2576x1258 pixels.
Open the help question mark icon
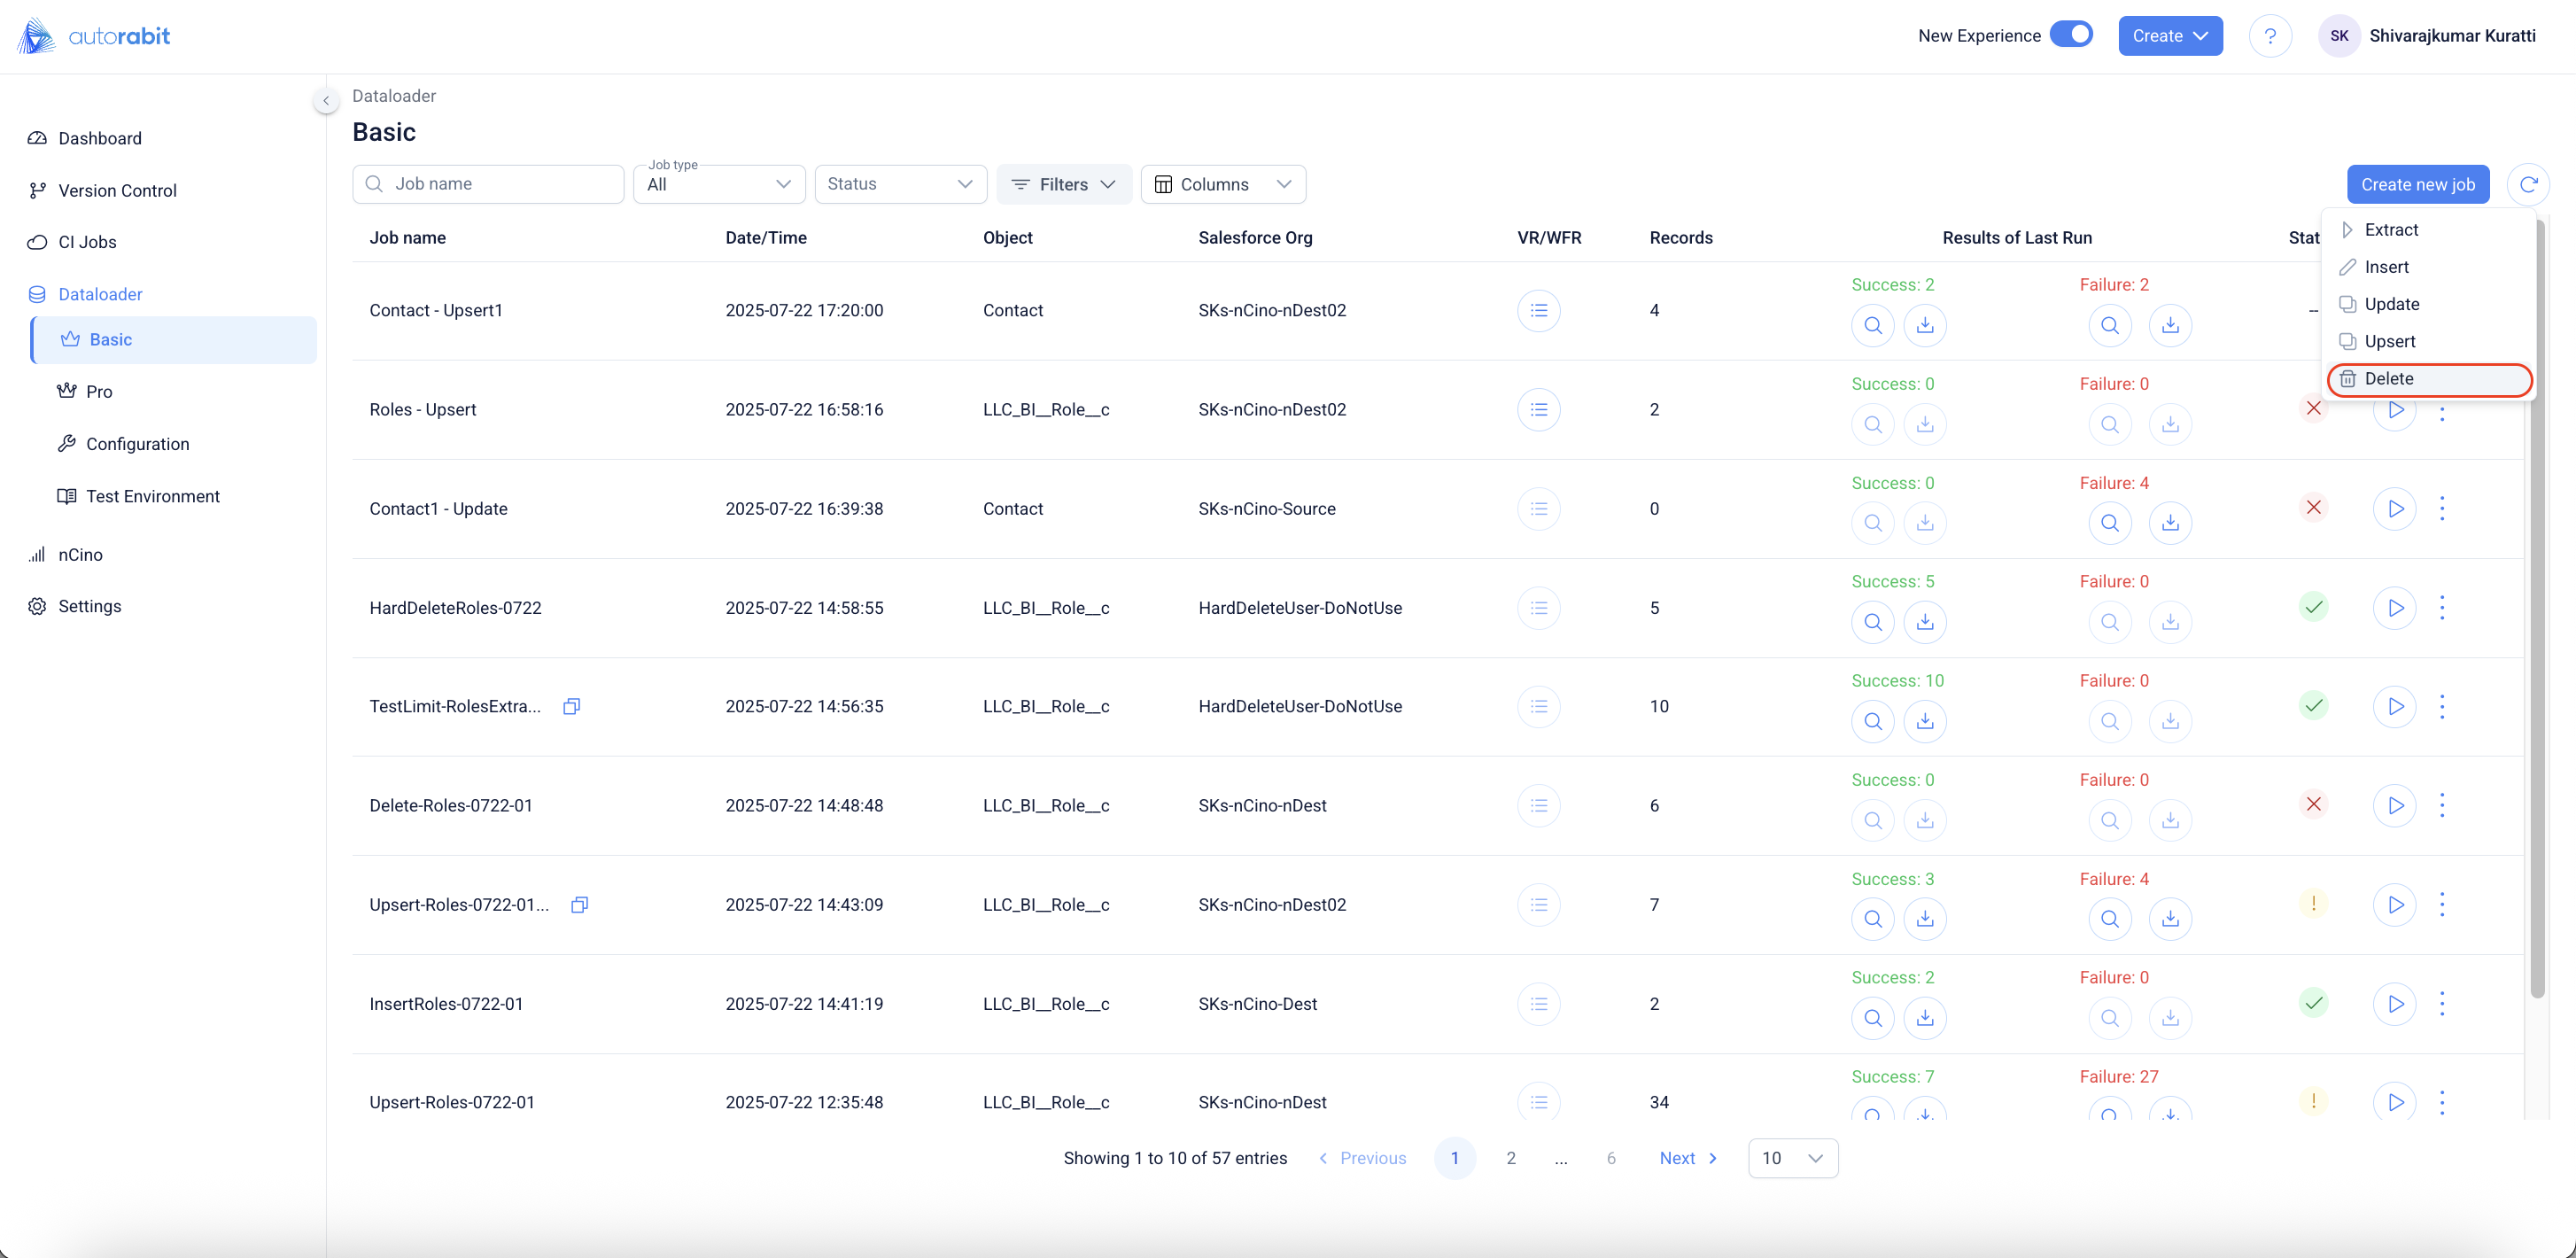click(x=2270, y=36)
